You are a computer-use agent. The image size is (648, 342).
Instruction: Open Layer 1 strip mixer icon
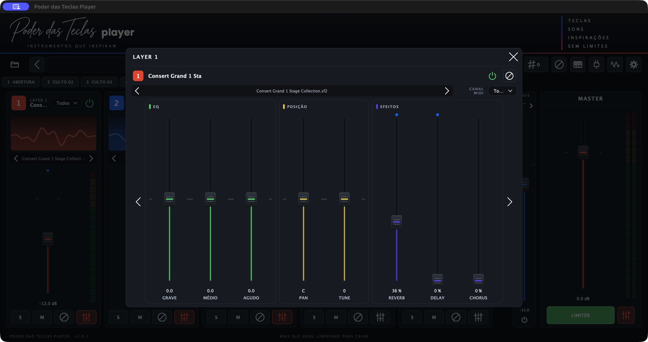click(86, 317)
